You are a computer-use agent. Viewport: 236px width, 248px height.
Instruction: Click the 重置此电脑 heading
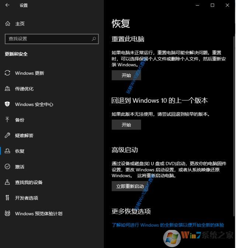(x=128, y=39)
